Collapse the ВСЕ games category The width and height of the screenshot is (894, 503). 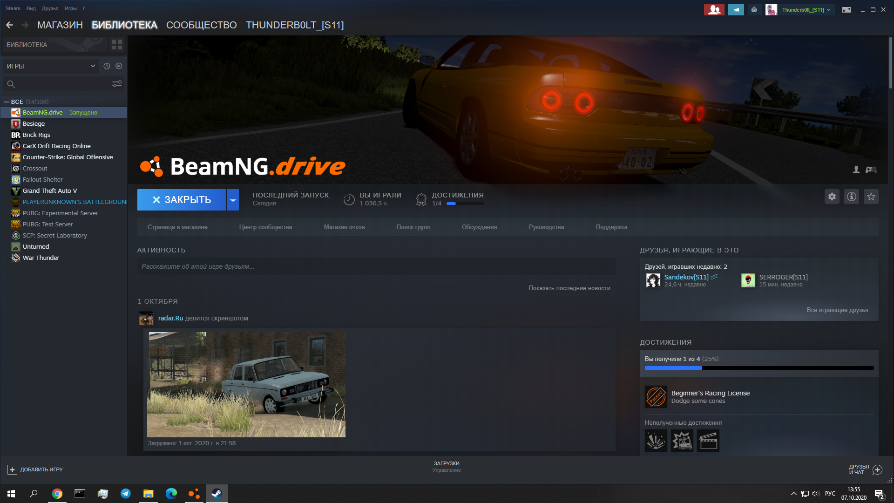click(7, 102)
